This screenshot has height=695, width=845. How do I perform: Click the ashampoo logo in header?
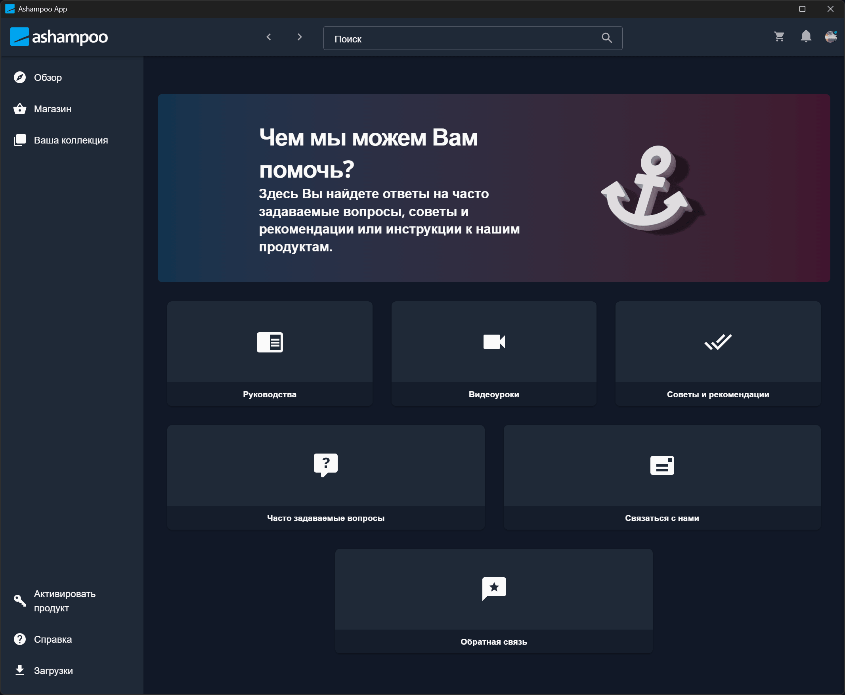point(59,37)
